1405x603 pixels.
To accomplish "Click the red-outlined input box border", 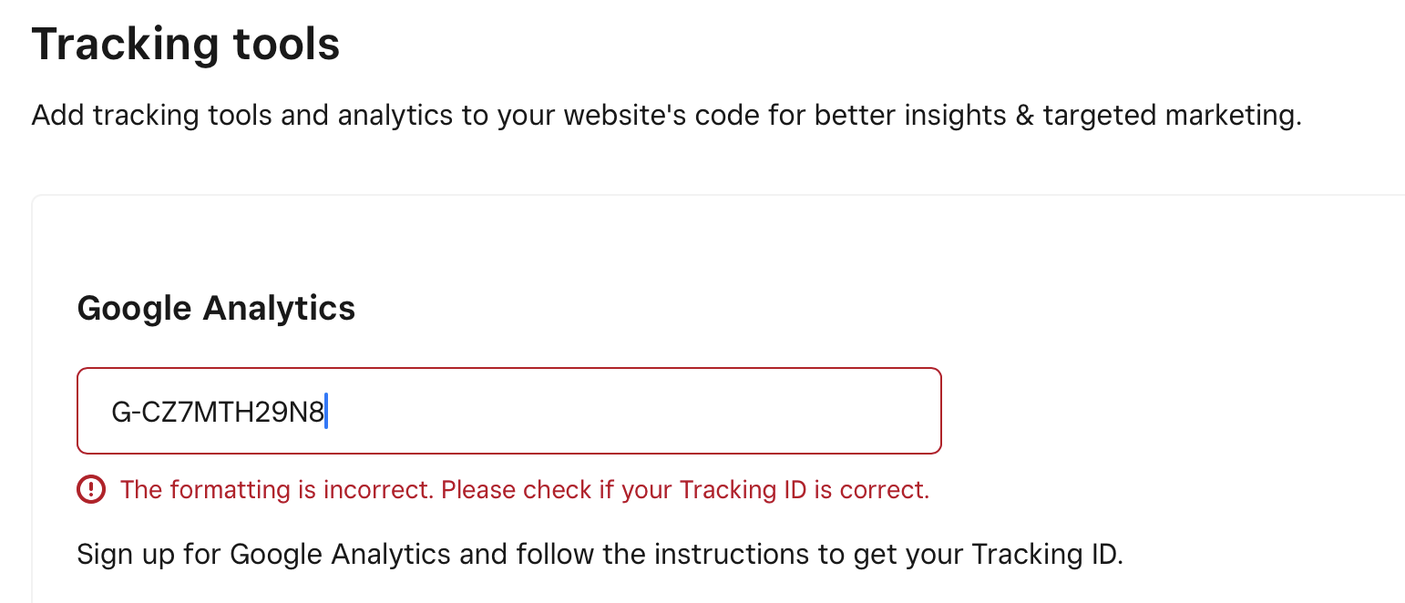I will coord(509,370).
